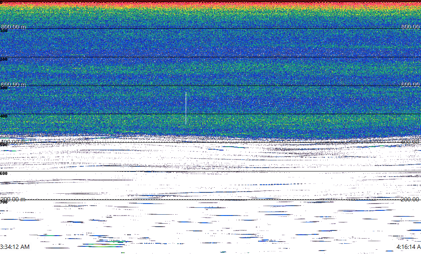
Task: Click the bold 600 depth gridline label
Action: (x=4, y=174)
